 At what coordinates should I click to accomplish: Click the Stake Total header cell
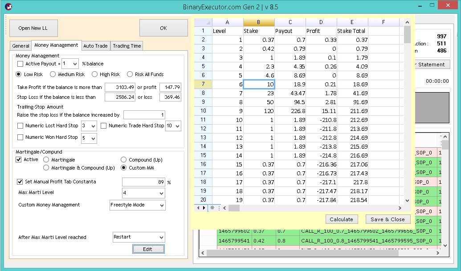[x=352, y=31]
